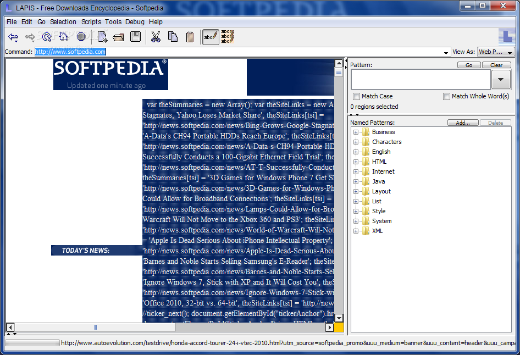Open the Pattern history dropdown button
Image resolution: width=520 pixels, height=355 pixels.
(501, 80)
